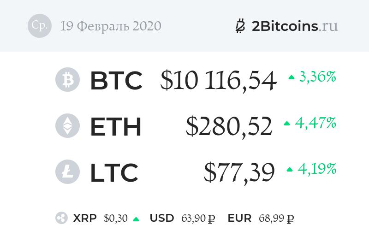
Task: Click the Bitcoin coin icon
Action: click(x=67, y=80)
